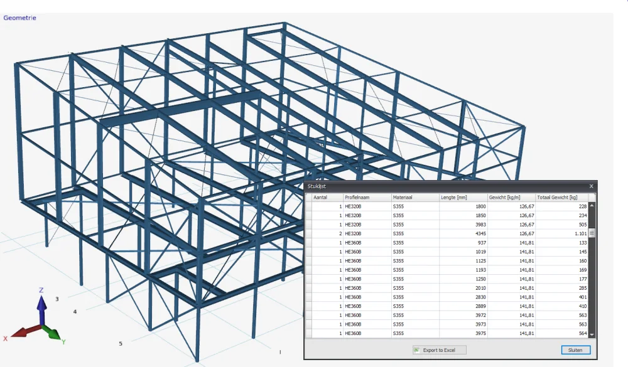Click HE320B in the 4345 length row
The width and height of the screenshot is (628, 367).
367,234
